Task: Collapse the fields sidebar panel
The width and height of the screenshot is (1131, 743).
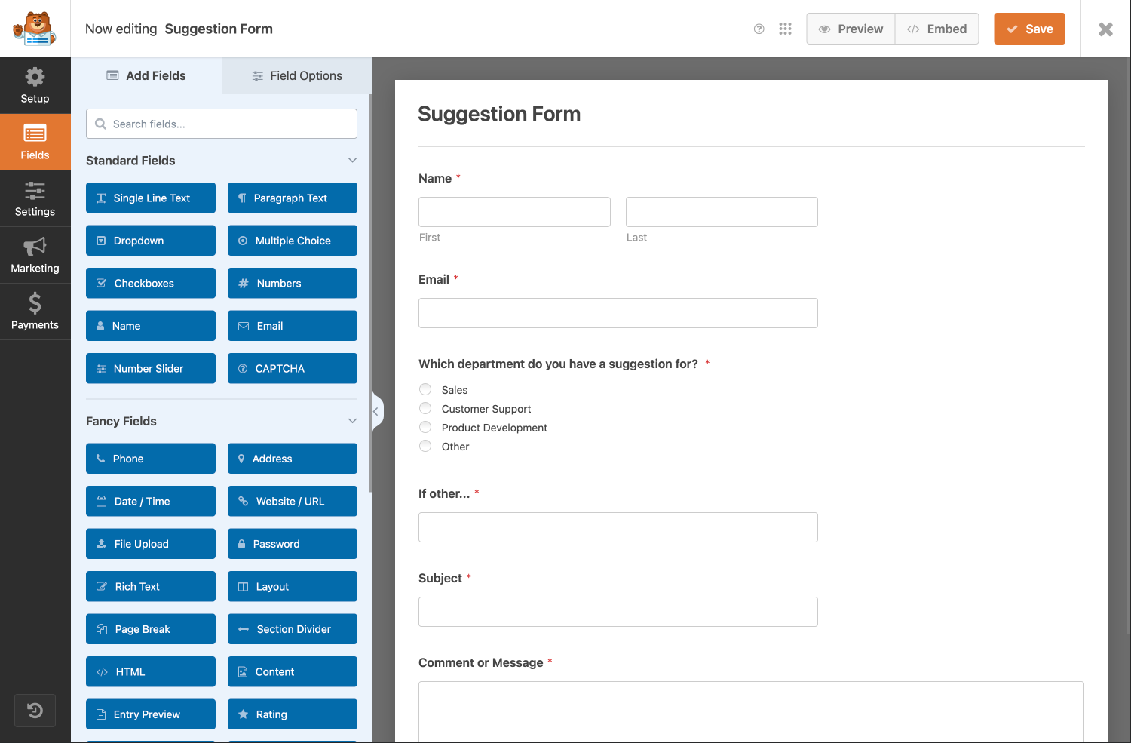Action: (376, 412)
